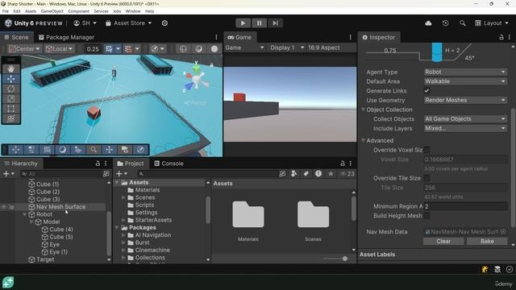Open Use Geometry dropdown
This screenshot has height=290, width=516.
pyautogui.click(x=465, y=100)
